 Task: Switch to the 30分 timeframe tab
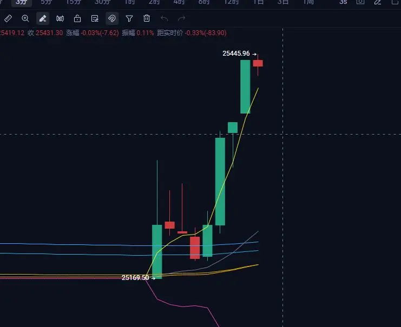pos(103,2)
